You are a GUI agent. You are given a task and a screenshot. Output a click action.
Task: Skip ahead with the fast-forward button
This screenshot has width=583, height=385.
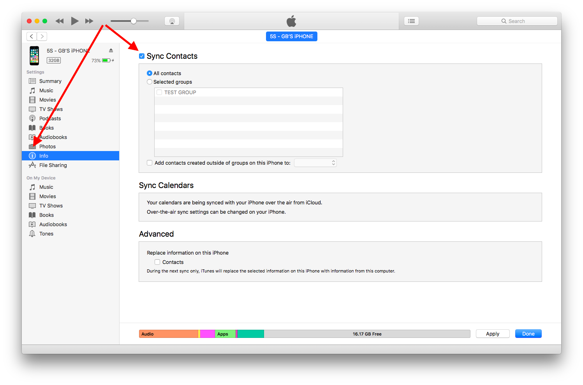[x=89, y=21]
